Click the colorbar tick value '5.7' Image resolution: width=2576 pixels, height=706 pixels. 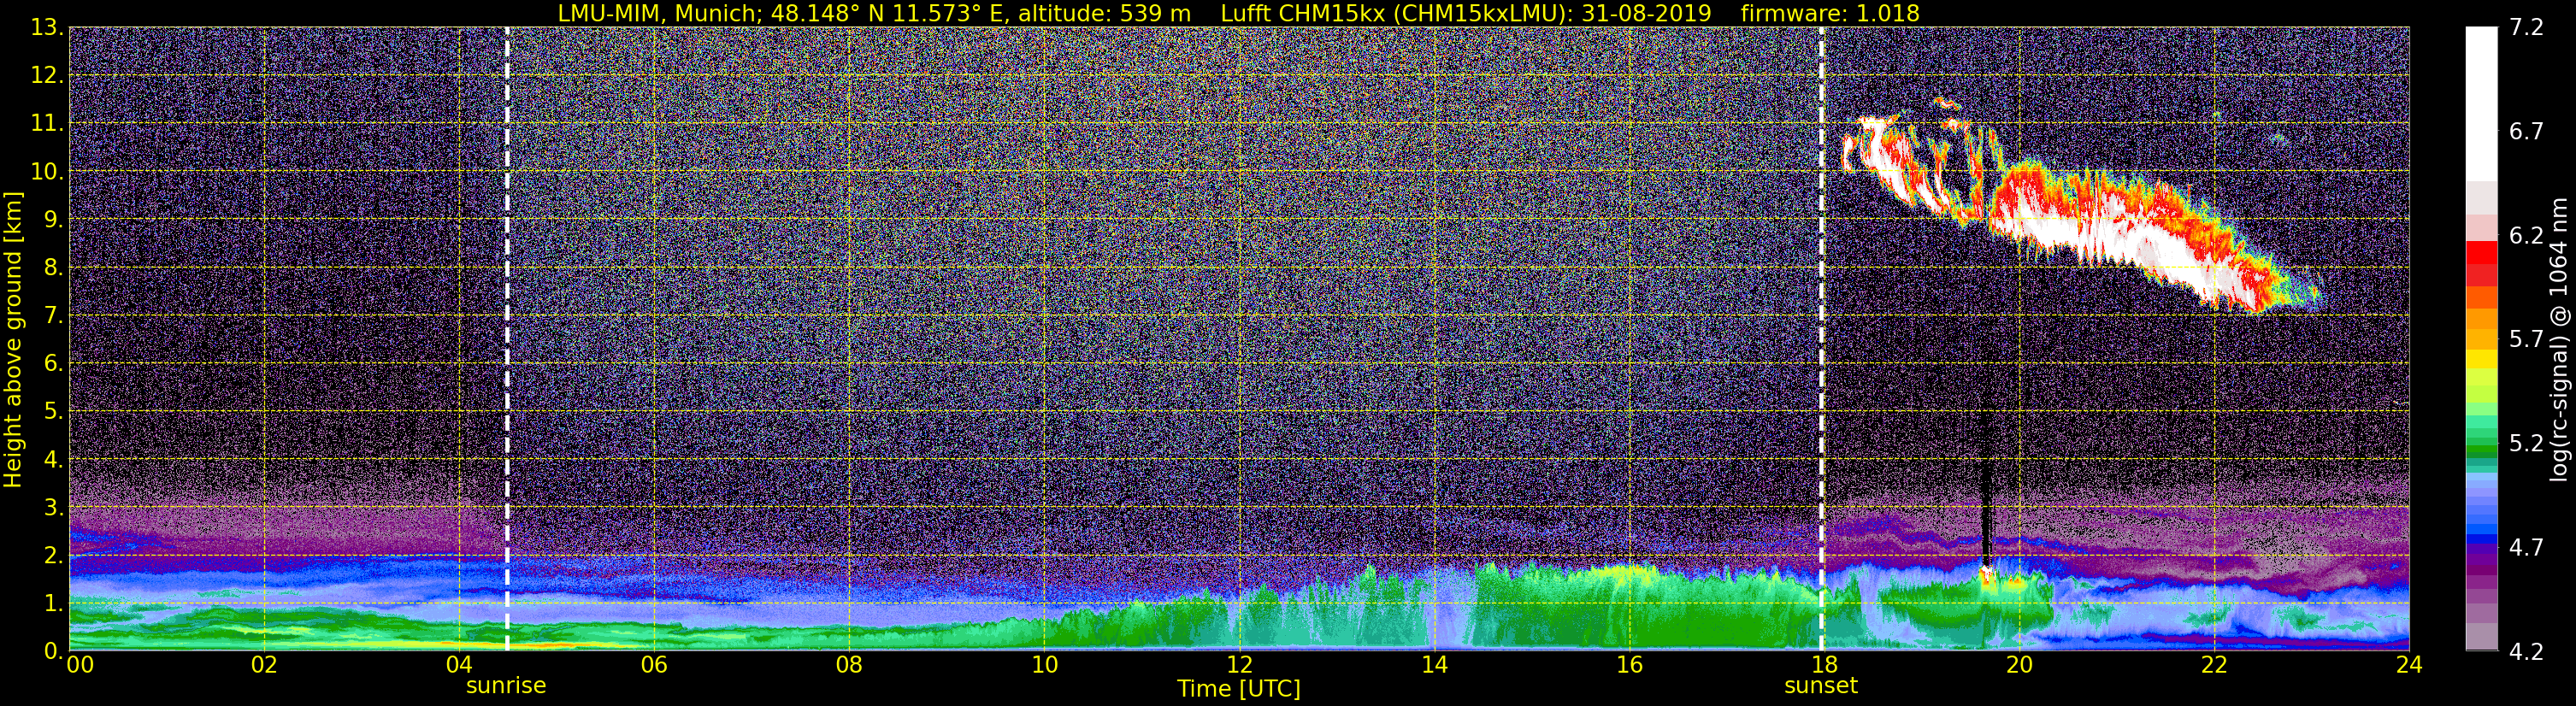click(2526, 340)
